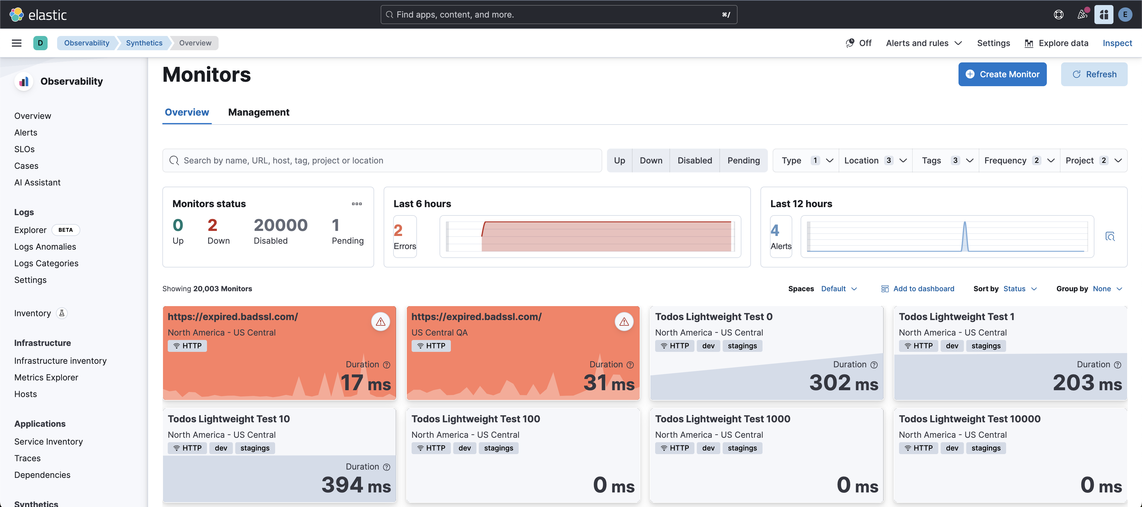Toggle the Down status filter
This screenshot has height=507, width=1142.
pos(651,160)
